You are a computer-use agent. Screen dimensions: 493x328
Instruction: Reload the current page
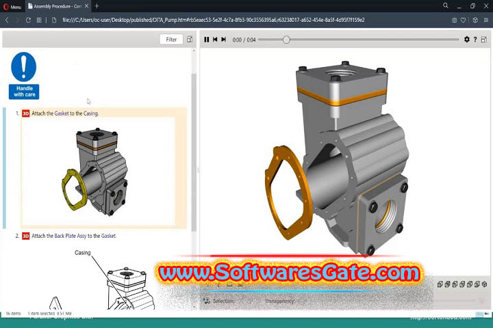coord(28,20)
